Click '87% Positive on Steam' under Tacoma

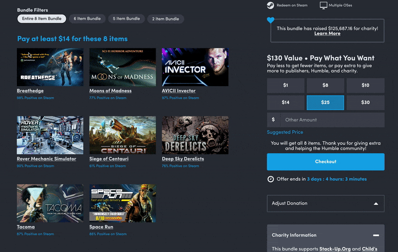[x=35, y=234]
